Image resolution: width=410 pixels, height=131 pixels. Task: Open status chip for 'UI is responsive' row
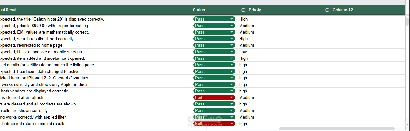pyautogui.click(x=232, y=52)
